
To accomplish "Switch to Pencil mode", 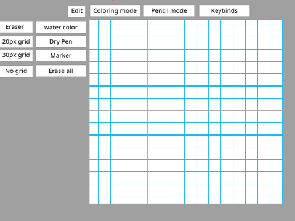I will tap(169, 10).
